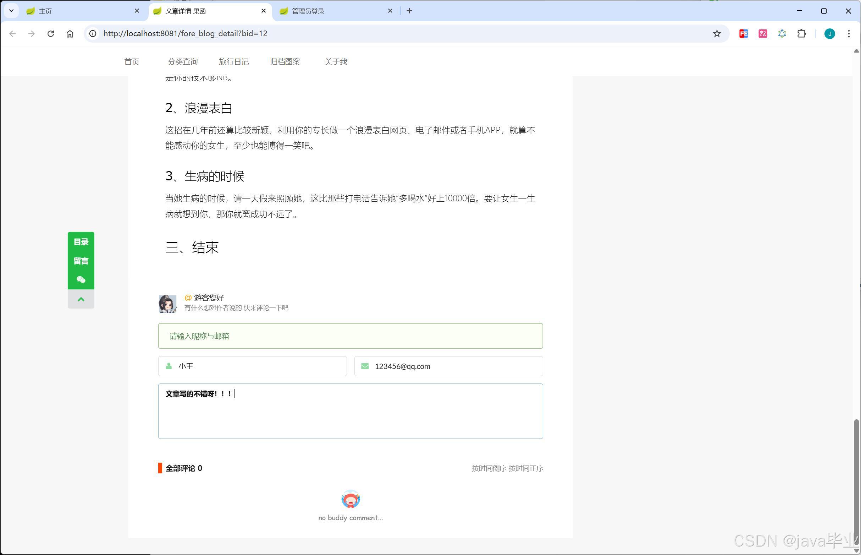Click the WeChat share icon in green sidebar

coord(81,280)
